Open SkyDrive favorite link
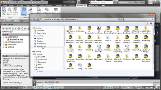The image size is (161, 90). (x=39, y=38)
